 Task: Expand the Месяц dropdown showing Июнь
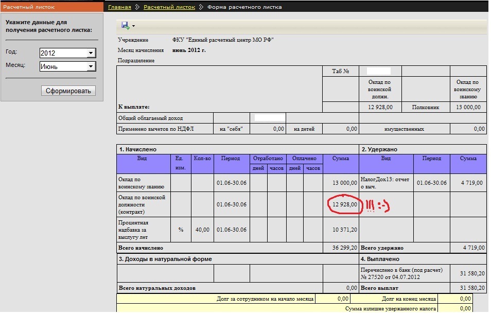(67, 66)
